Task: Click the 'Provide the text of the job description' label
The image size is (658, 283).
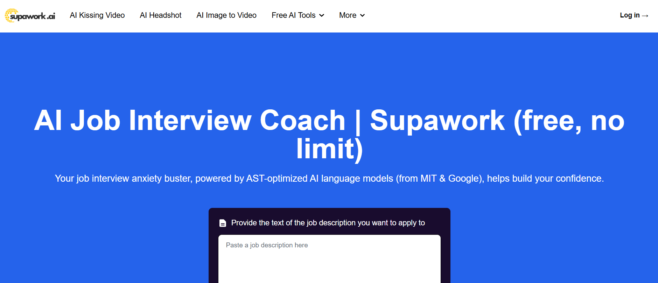Action: point(328,223)
